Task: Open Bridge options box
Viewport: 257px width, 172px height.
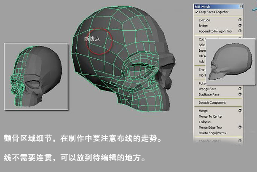Action: [240, 25]
